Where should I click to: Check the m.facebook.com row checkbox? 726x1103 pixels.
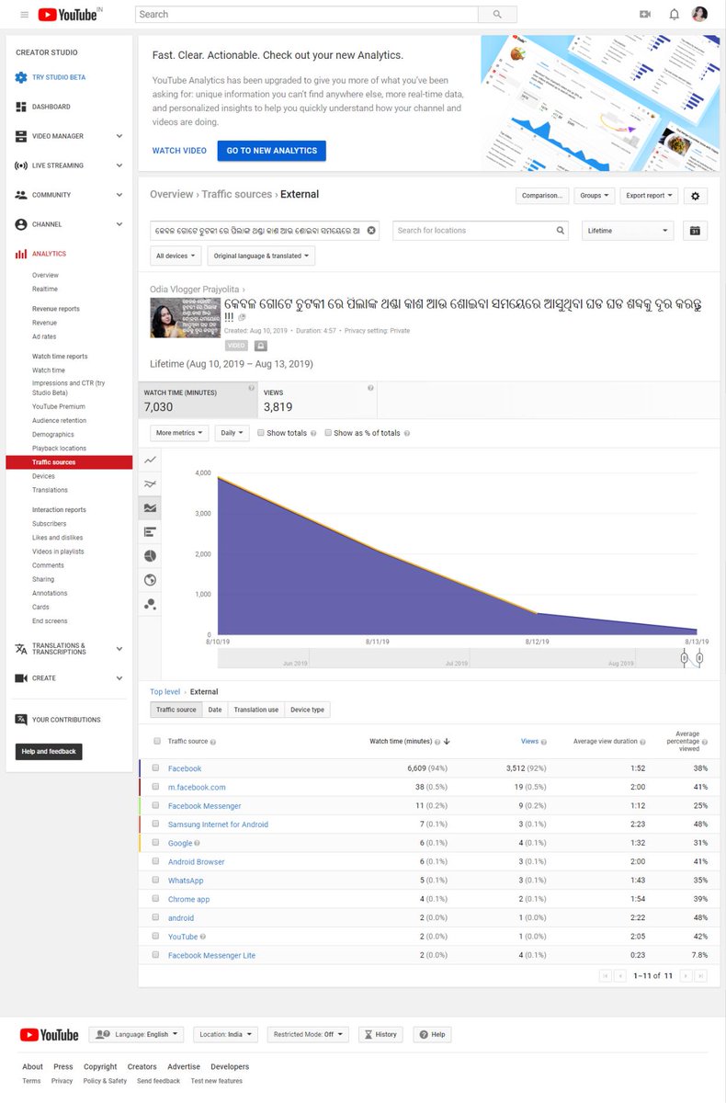click(x=156, y=787)
